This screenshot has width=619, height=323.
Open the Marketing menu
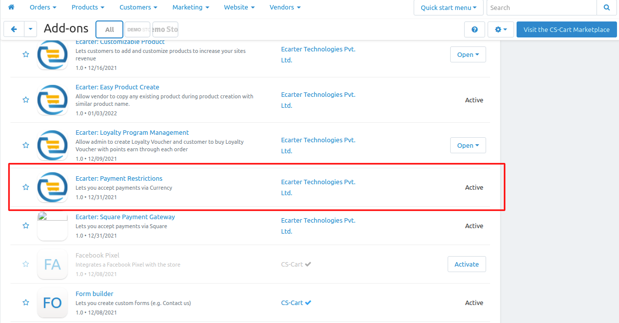(x=191, y=7)
